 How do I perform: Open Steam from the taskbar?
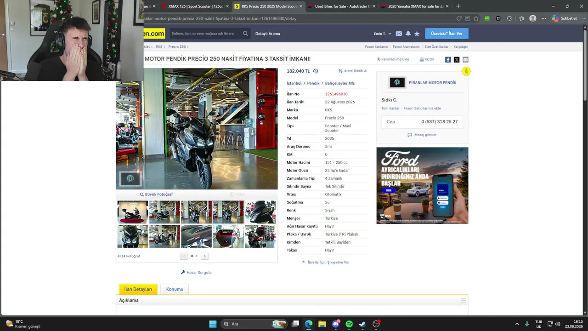tap(362, 324)
